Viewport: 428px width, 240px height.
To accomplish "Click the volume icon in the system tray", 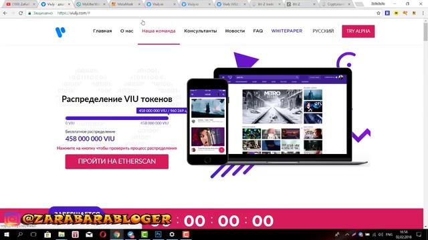I will [381, 234].
